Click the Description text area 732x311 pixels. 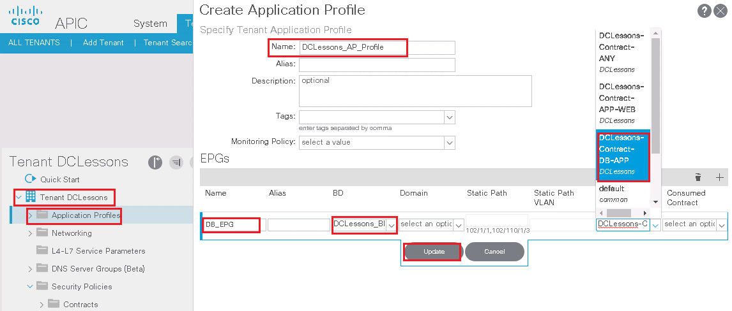coord(415,90)
